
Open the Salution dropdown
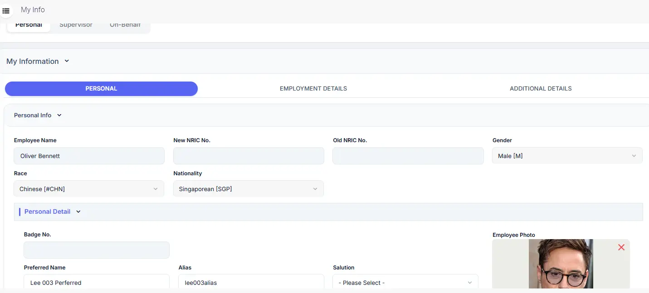(405, 283)
